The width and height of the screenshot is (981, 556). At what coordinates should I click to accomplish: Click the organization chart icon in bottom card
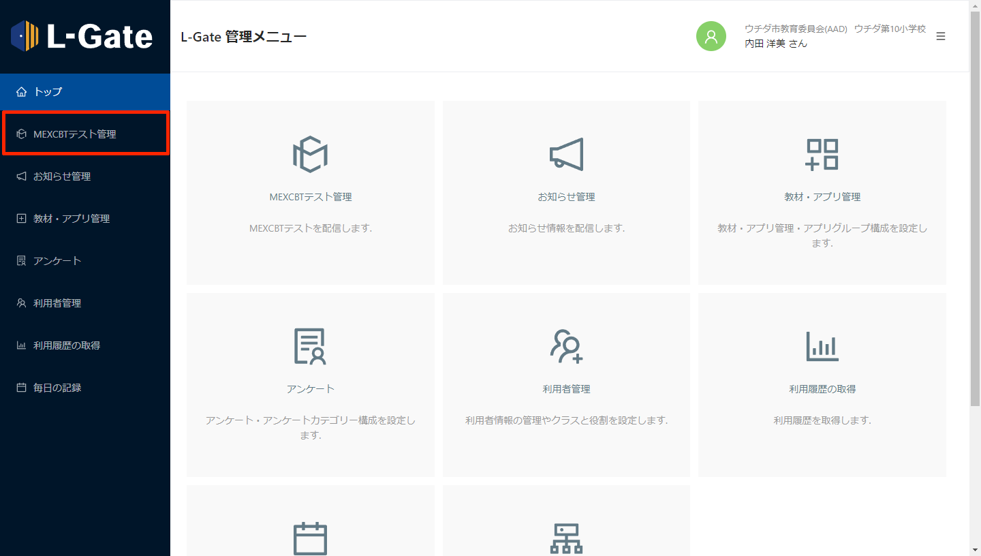click(567, 539)
